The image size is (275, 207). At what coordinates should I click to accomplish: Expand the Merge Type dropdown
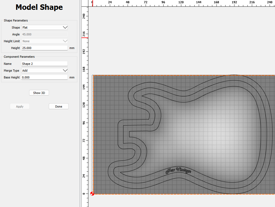[44, 71]
